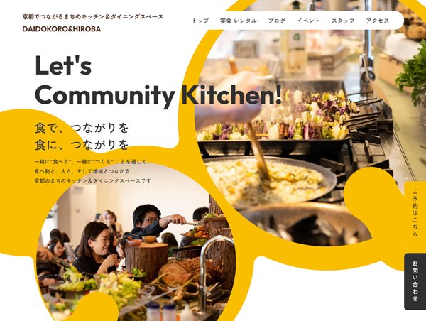Click the 一緒に食べる description paragraph
Viewport: 426px width, 321px height.
point(92,171)
